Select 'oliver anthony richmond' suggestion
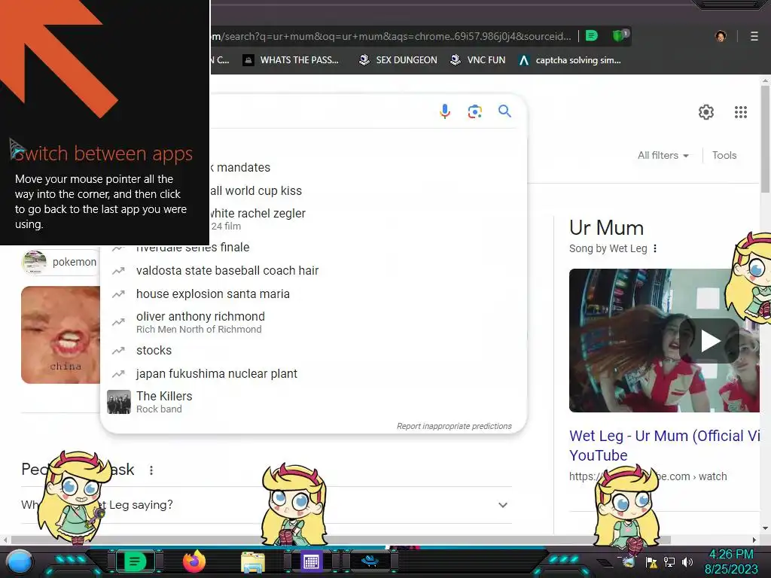The width and height of the screenshot is (771, 578). [314, 322]
